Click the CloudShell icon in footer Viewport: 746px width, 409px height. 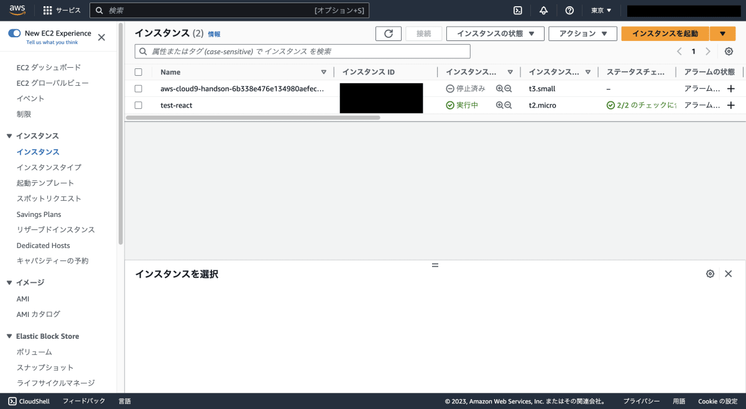click(12, 402)
